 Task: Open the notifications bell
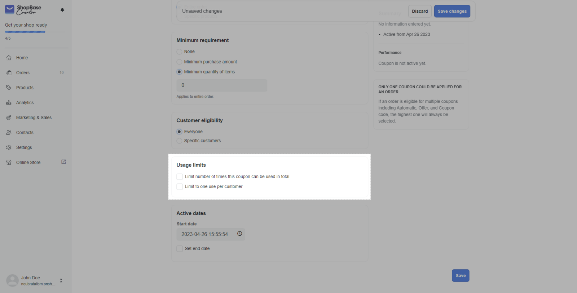[x=62, y=10]
